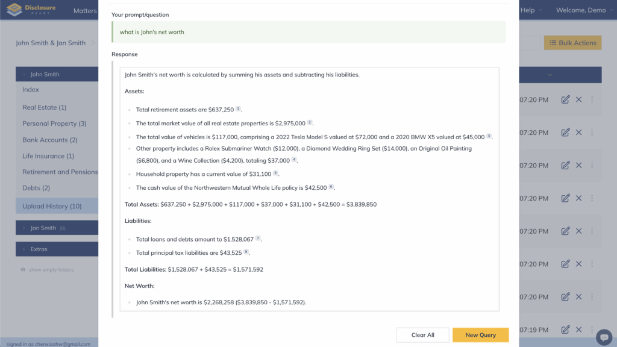
Task: Click the prompt text "what is John's net worth"
Action: click(152, 32)
